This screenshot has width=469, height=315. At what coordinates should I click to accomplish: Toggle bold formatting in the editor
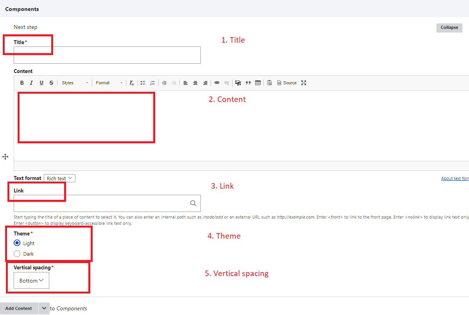(22, 83)
